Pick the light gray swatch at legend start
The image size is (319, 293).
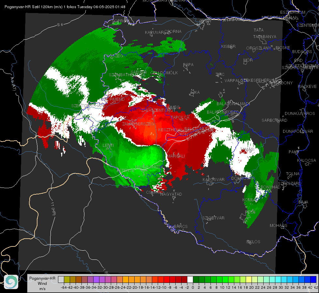pos(61,279)
